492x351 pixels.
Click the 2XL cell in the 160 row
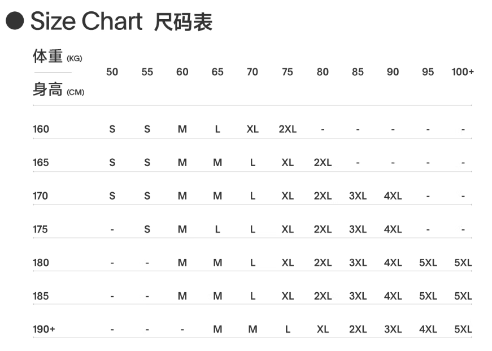pos(288,129)
